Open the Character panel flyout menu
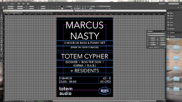The image size is (182, 102). point(165,31)
